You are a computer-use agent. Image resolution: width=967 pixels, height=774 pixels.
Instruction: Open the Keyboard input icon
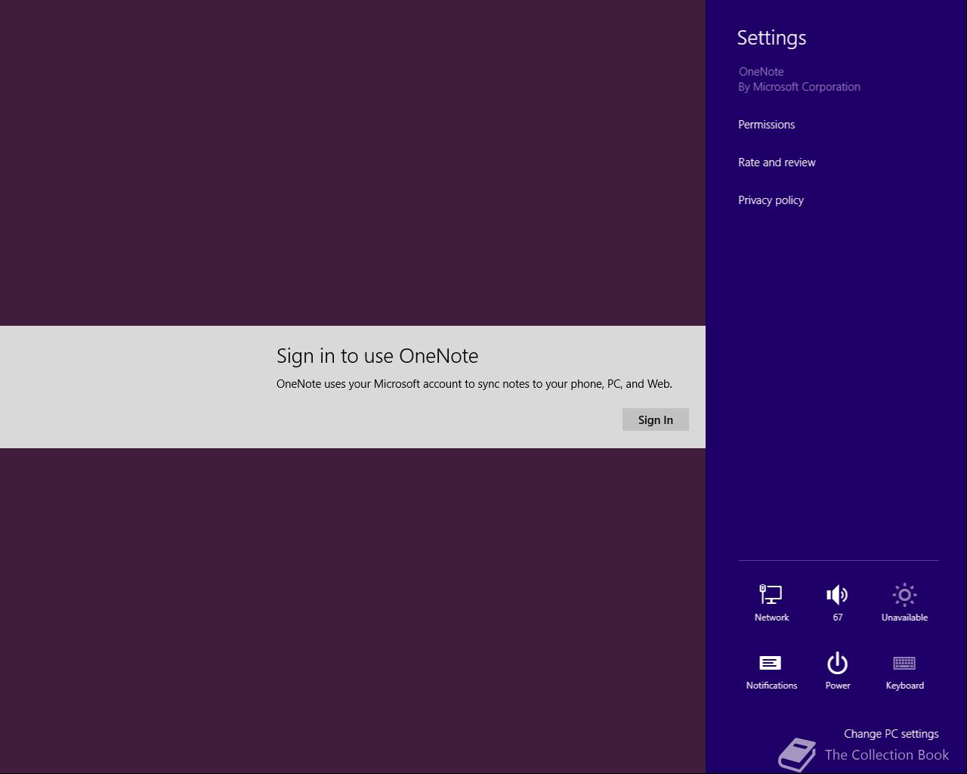pyautogui.click(x=904, y=671)
